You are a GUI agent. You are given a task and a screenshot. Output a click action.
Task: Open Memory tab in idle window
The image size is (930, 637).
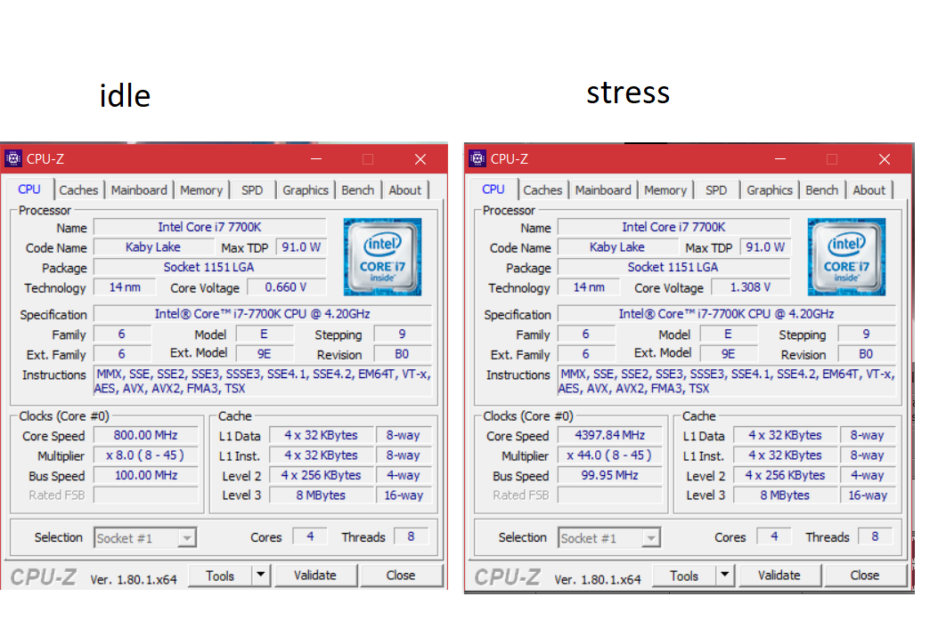201,190
